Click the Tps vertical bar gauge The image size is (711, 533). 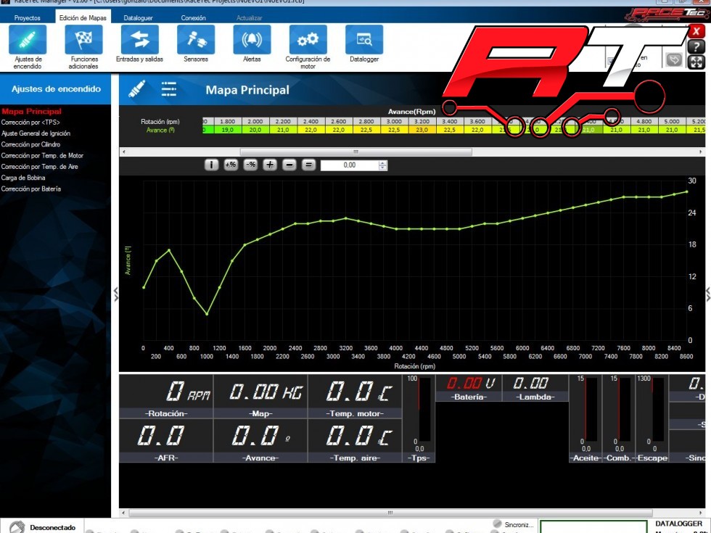[419, 419]
